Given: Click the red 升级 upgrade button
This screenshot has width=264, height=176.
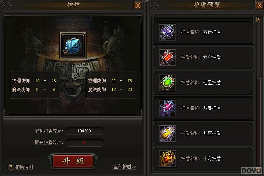Looking at the screenshot, I should point(73,161).
